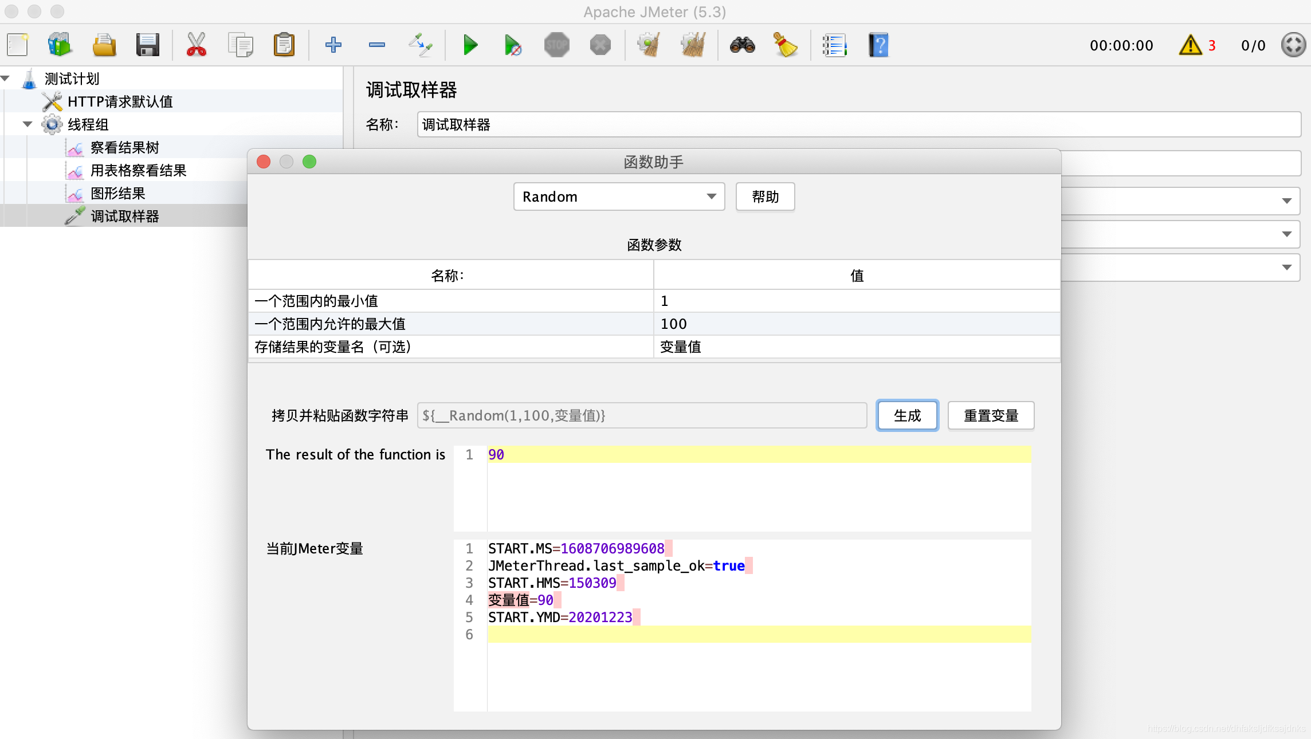Collapse the 测试计划 root node

tap(5, 78)
